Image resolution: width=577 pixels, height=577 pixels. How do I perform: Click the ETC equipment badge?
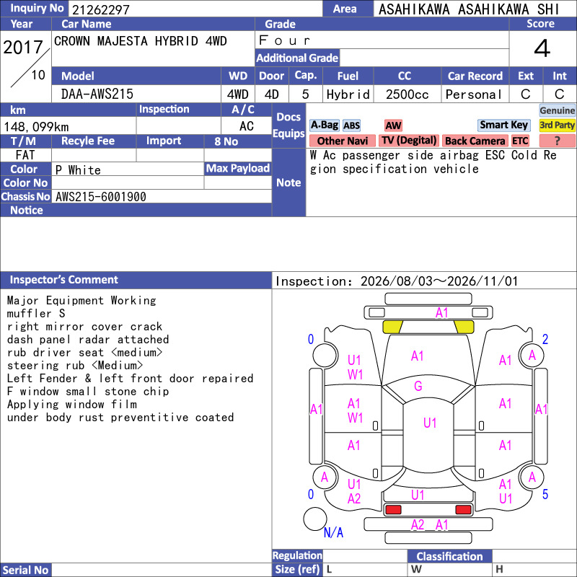click(520, 141)
